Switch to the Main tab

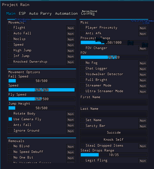pos(11,13)
